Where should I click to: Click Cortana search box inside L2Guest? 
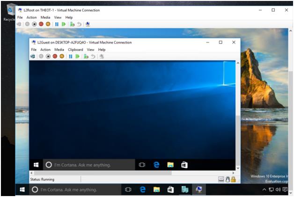coord(89,165)
